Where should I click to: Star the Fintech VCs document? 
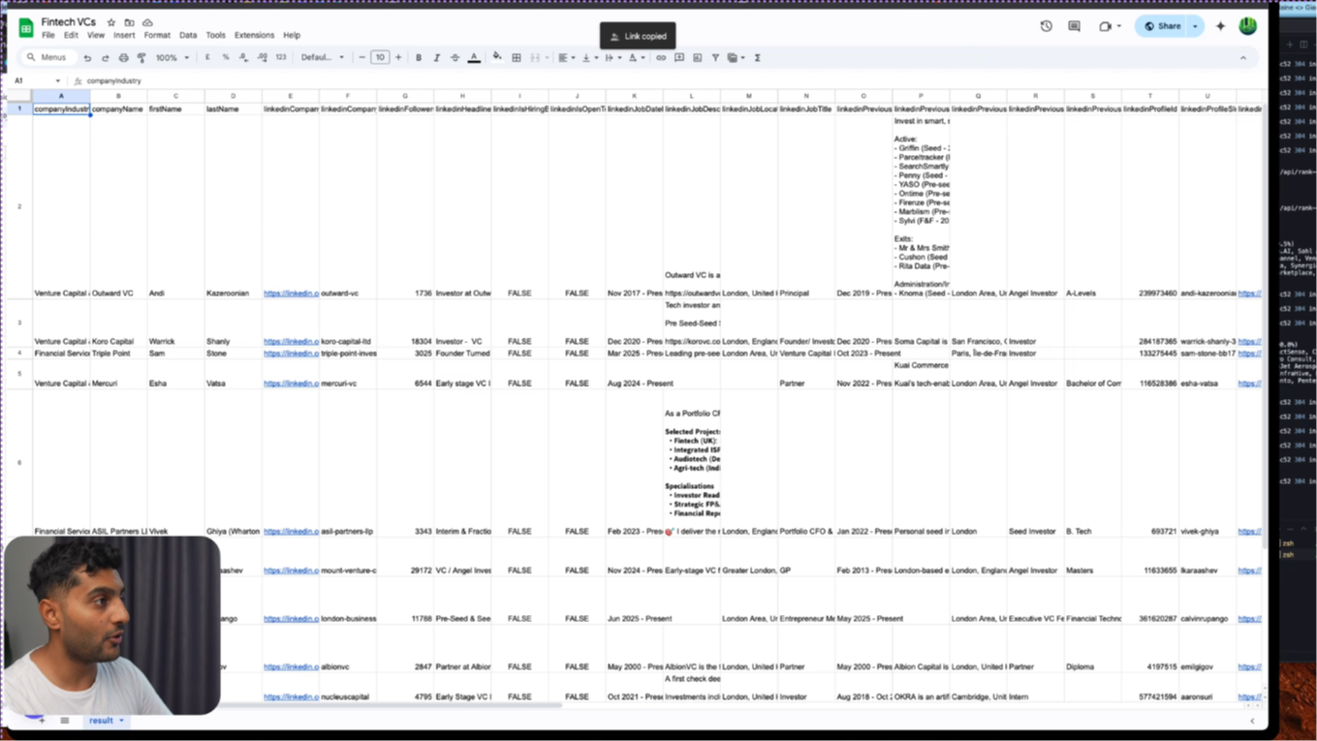pyautogui.click(x=111, y=22)
